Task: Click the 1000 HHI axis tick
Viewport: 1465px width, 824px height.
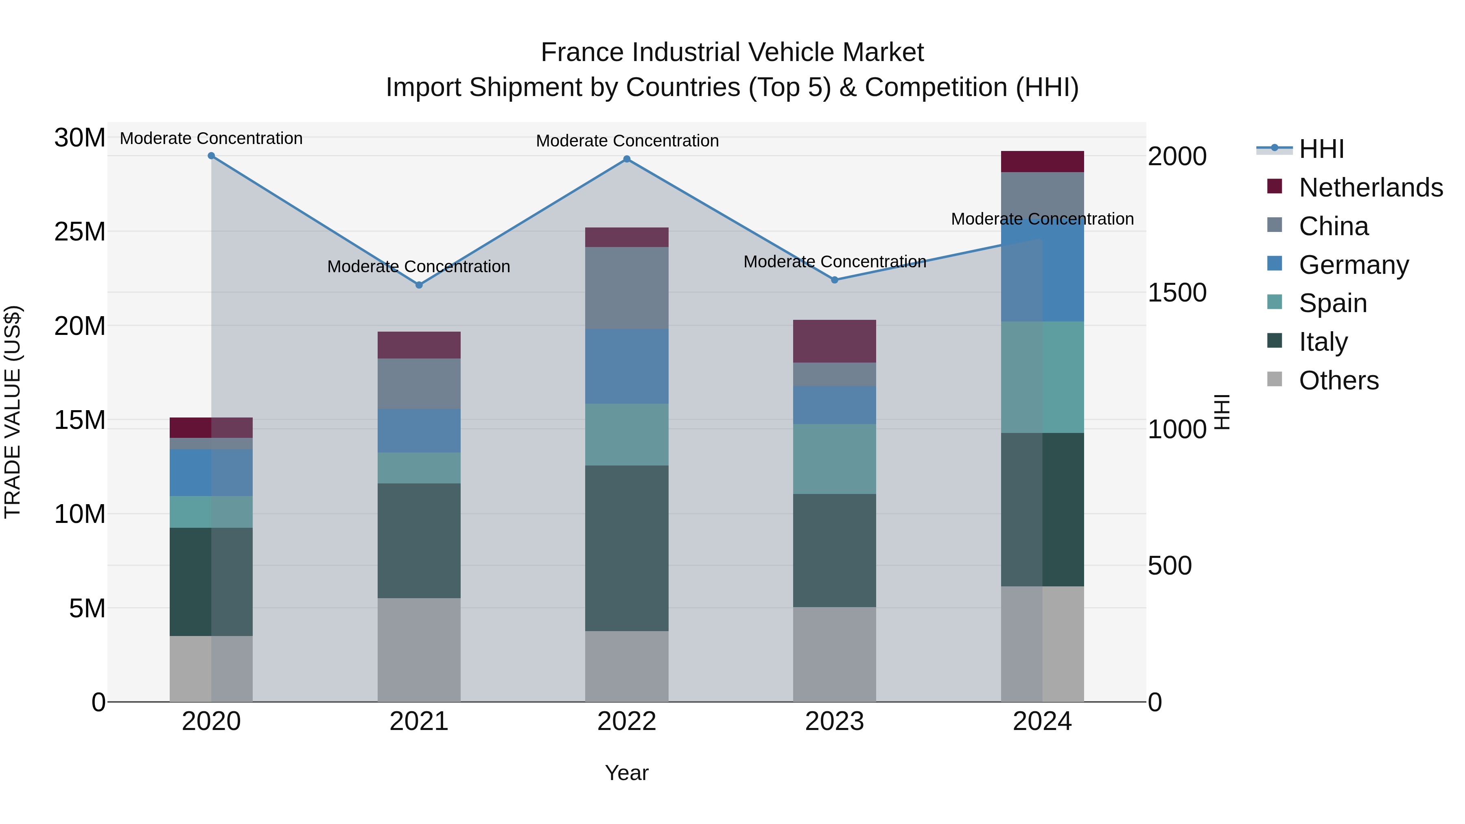Action: pyautogui.click(x=1177, y=429)
